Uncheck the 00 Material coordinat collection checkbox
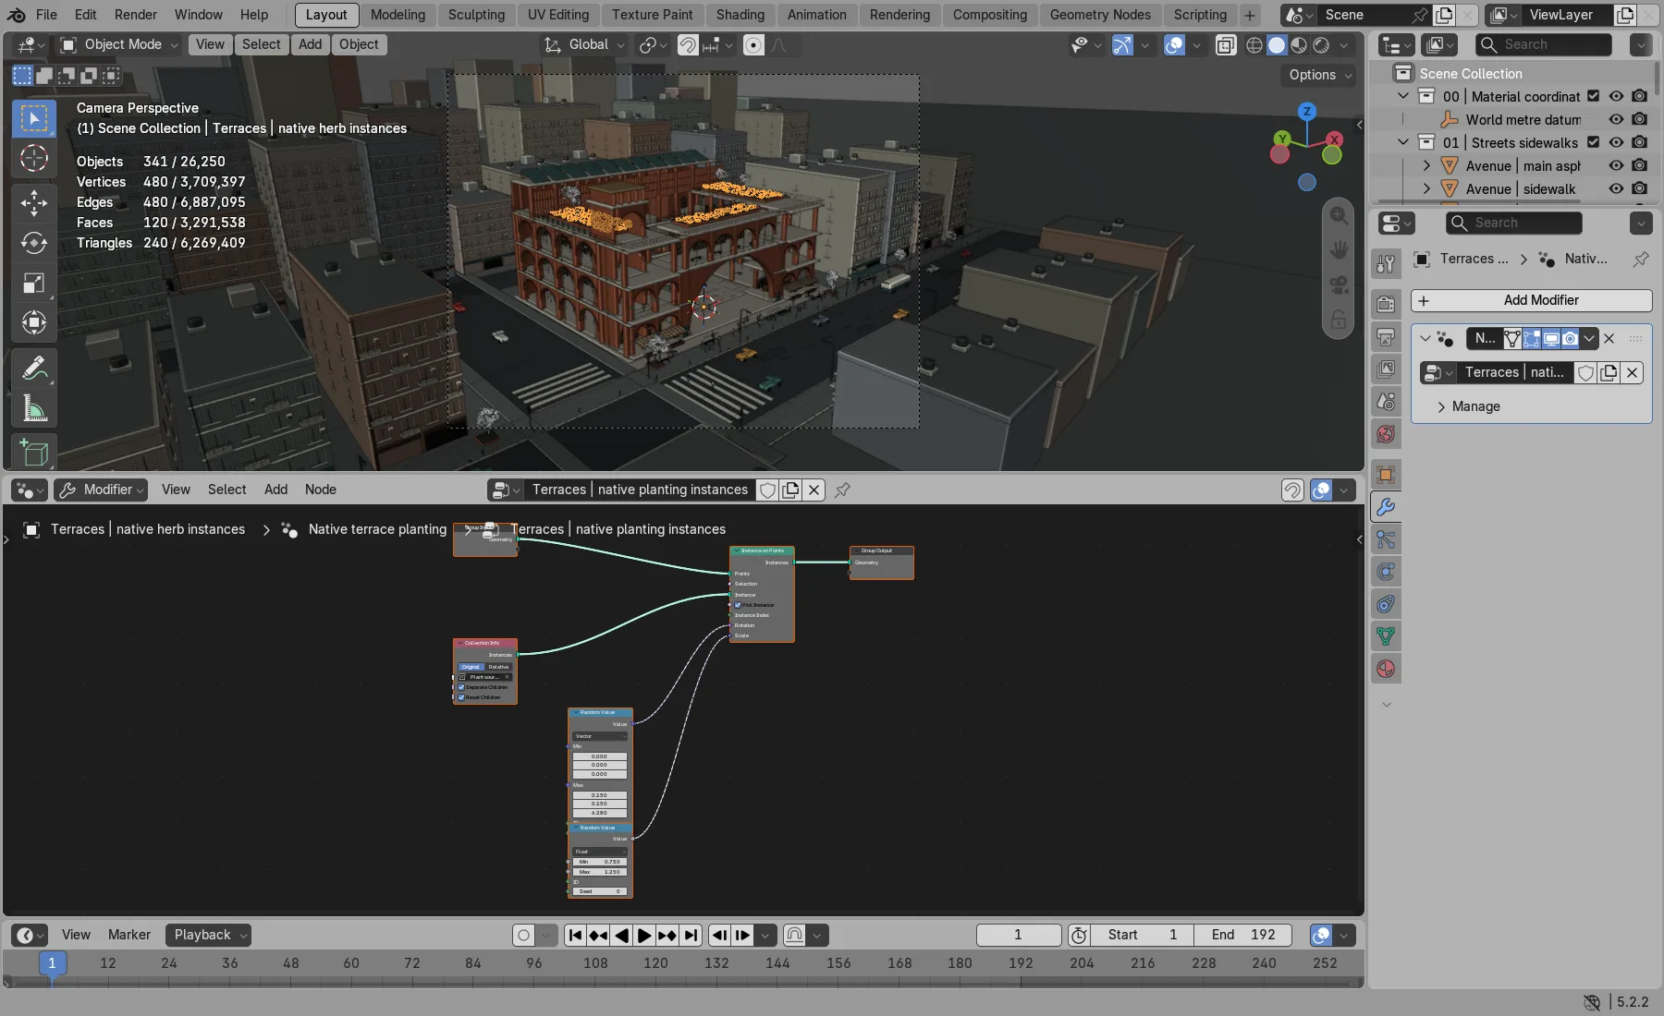 [1593, 96]
